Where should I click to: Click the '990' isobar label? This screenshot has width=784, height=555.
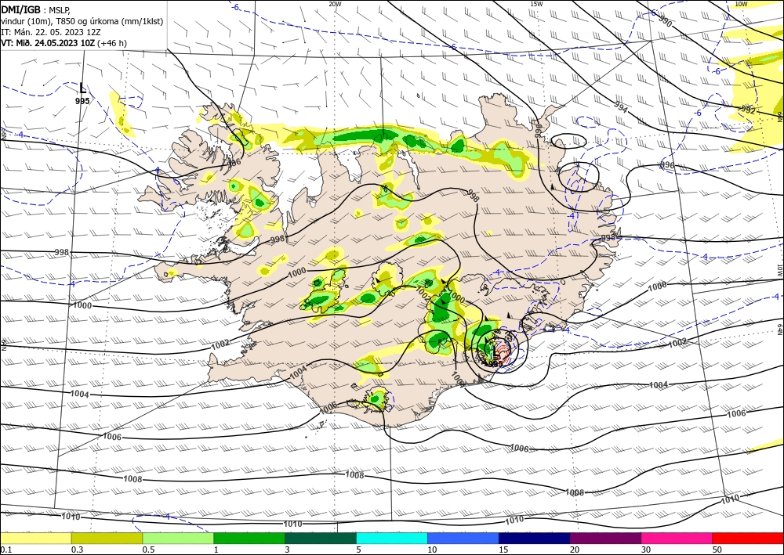tap(666, 20)
